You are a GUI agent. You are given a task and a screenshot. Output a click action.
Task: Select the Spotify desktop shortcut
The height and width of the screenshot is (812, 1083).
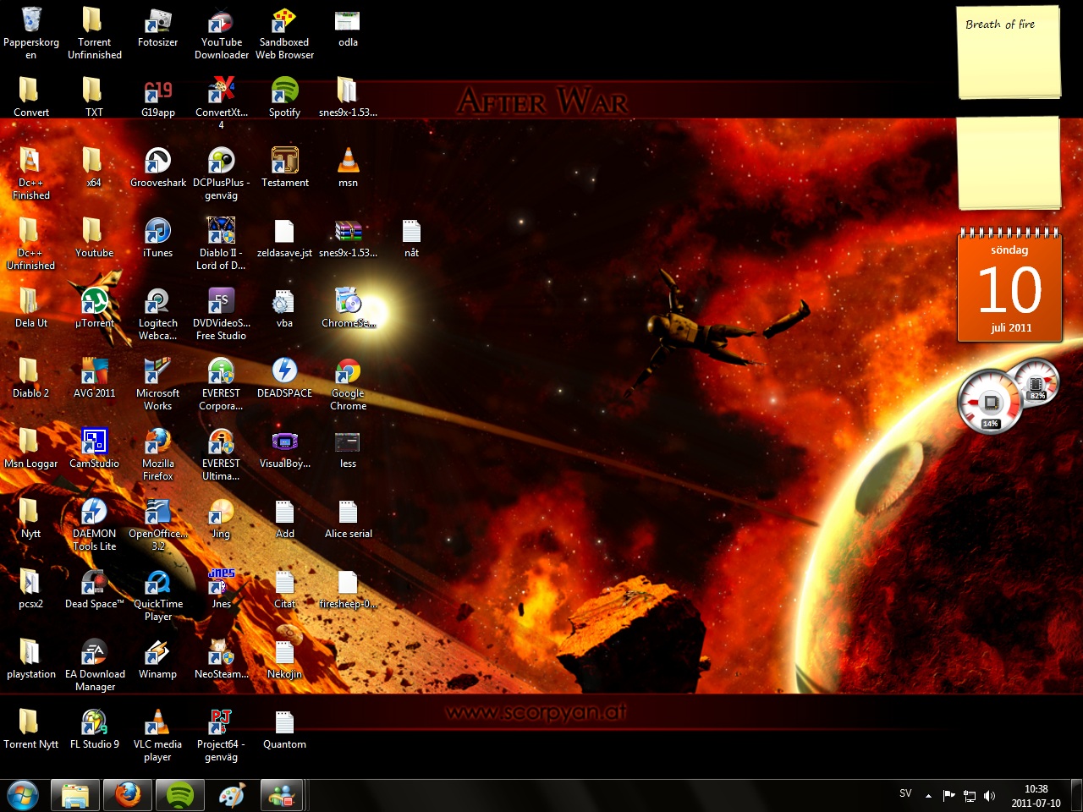click(x=284, y=91)
